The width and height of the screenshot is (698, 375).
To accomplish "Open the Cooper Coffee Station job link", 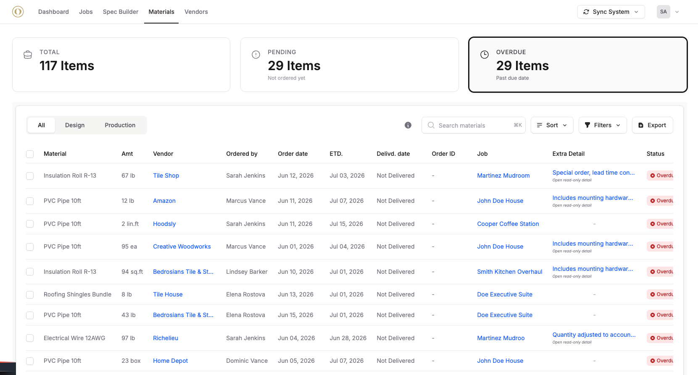I will 508,224.
